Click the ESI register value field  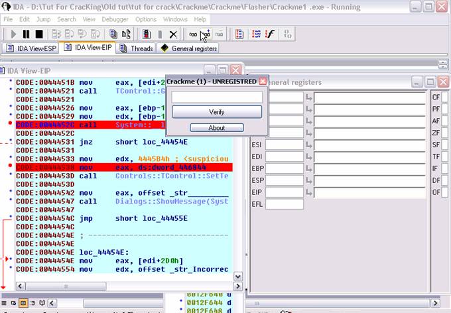285,145
